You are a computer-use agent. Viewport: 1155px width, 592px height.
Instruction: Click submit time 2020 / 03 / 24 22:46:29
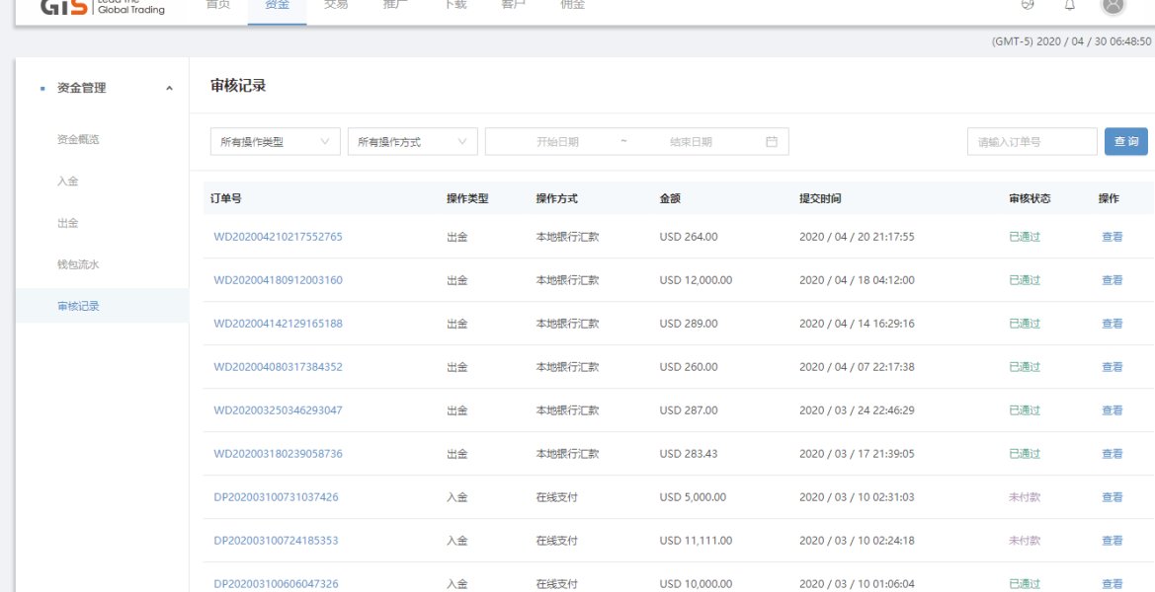(857, 410)
